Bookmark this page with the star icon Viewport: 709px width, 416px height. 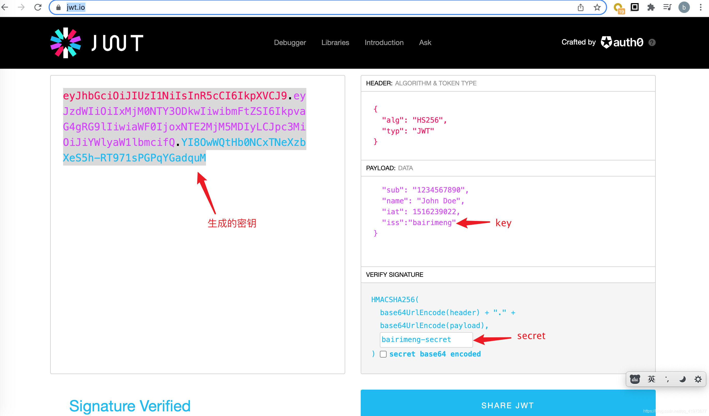pyautogui.click(x=597, y=7)
